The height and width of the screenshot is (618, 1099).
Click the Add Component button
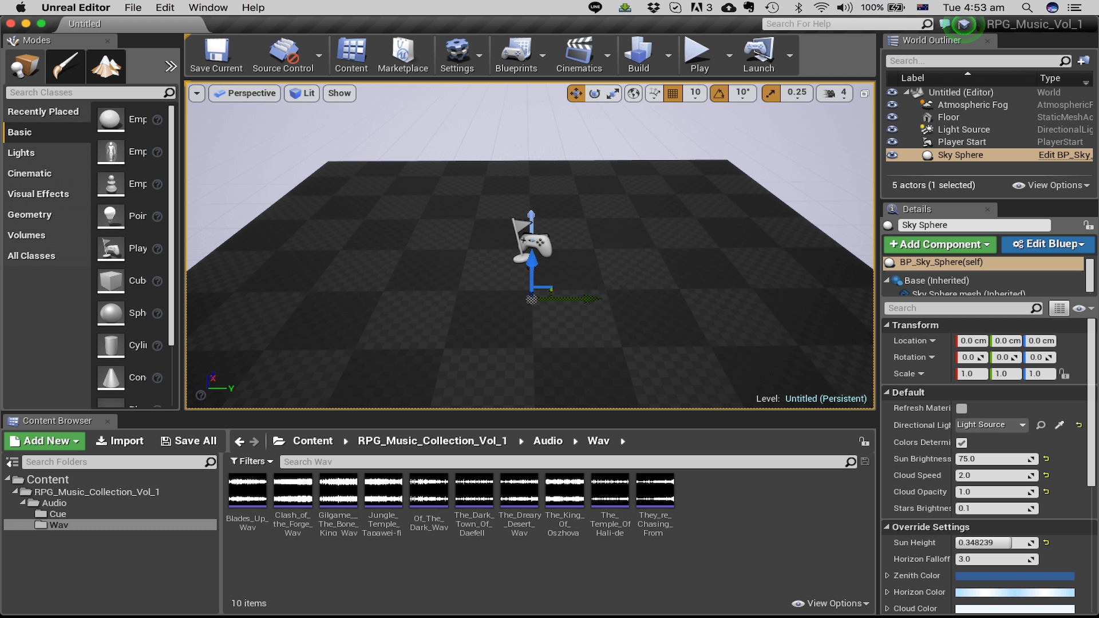click(x=940, y=244)
